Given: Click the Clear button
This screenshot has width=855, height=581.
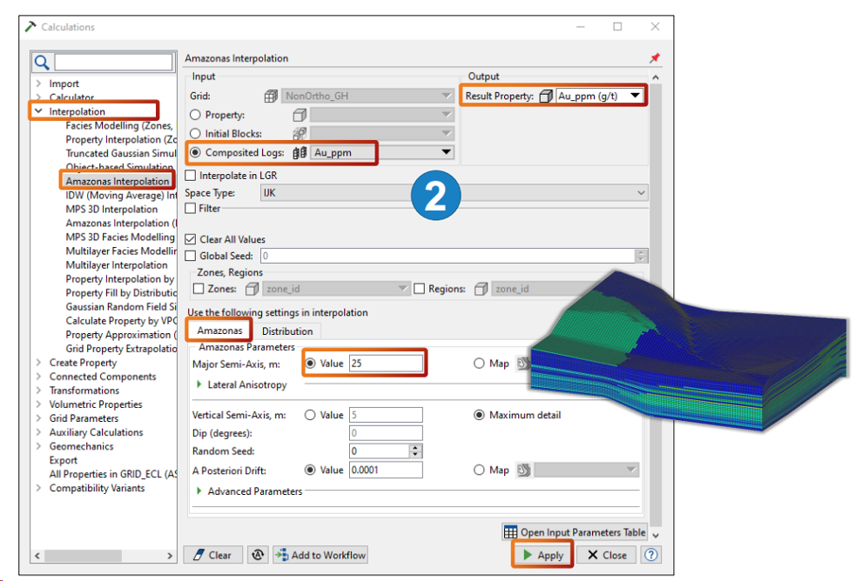Looking at the screenshot, I should [x=212, y=555].
